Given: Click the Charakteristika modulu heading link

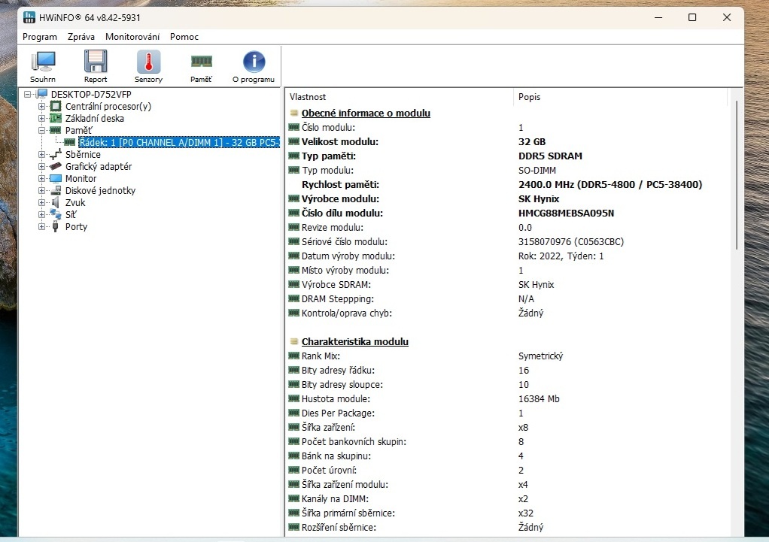Looking at the screenshot, I should point(354,341).
